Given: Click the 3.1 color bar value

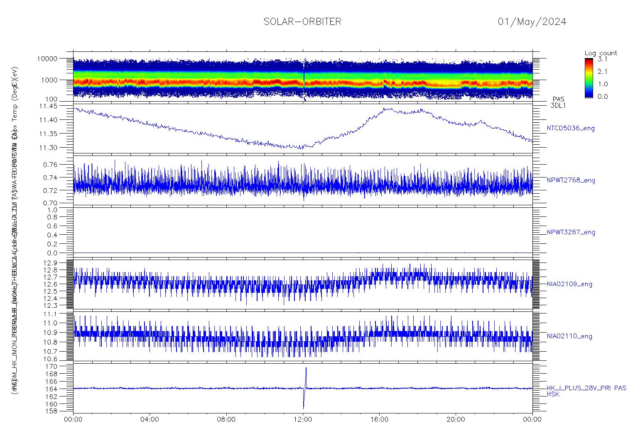Looking at the screenshot, I should pyautogui.click(x=602, y=59).
